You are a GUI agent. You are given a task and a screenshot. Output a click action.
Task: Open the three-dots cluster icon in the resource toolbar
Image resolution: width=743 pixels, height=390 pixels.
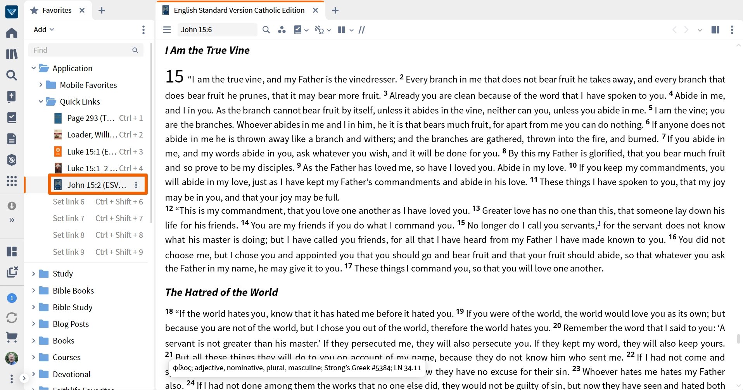pyautogui.click(x=282, y=30)
